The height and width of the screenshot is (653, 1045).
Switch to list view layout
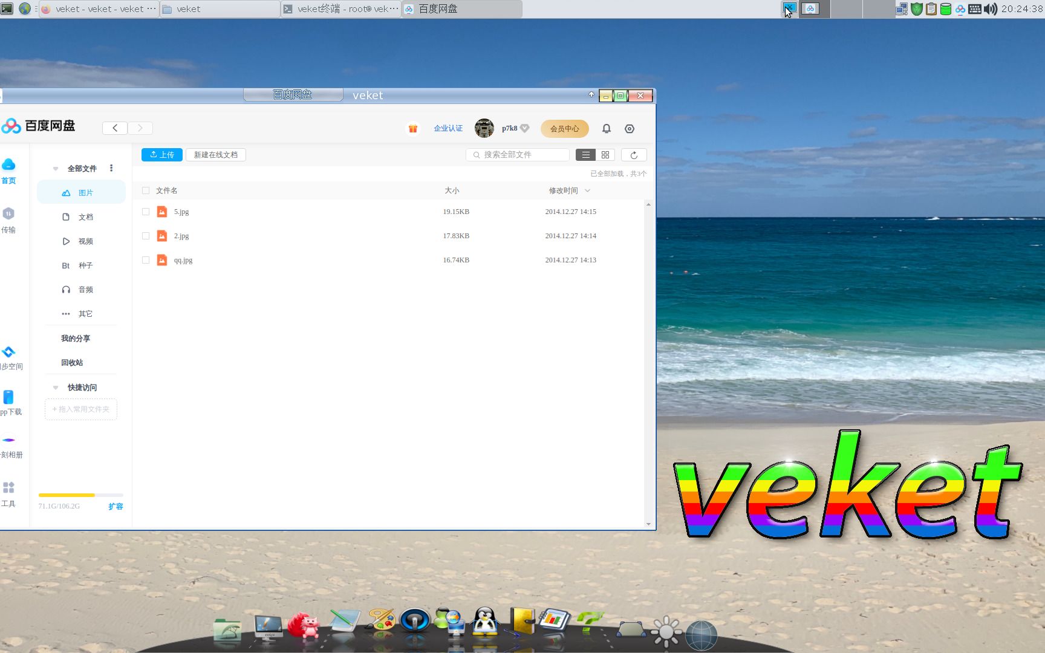pos(585,155)
